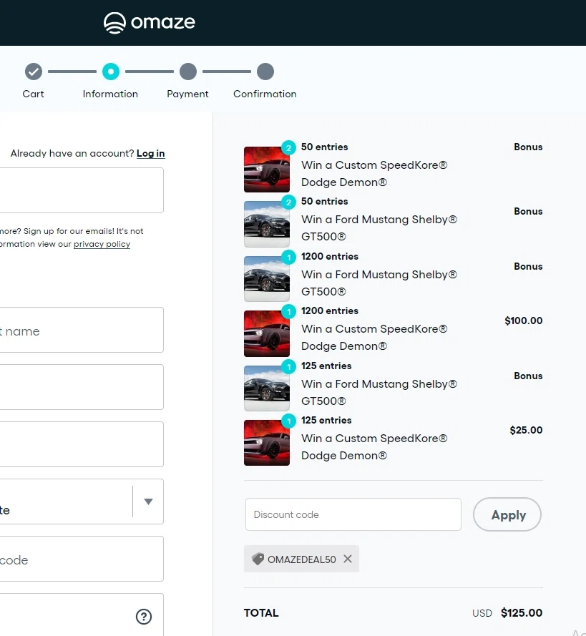586x636 pixels.
Task: Click the Payment step label
Action: pyautogui.click(x=187, y=94)
